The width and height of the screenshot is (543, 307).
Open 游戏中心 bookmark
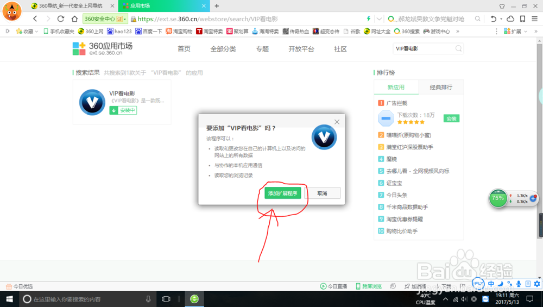click(x=437, y=31)
